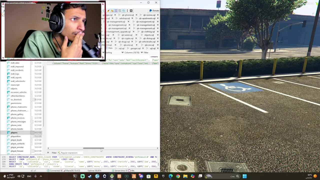Close the qb-vehiclesales.sql tab

[x=158, y=42]
